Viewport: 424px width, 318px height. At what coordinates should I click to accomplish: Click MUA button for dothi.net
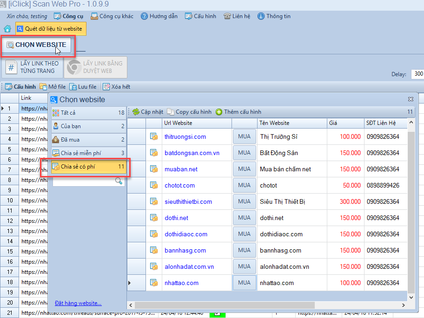click(x=245, y=218)
